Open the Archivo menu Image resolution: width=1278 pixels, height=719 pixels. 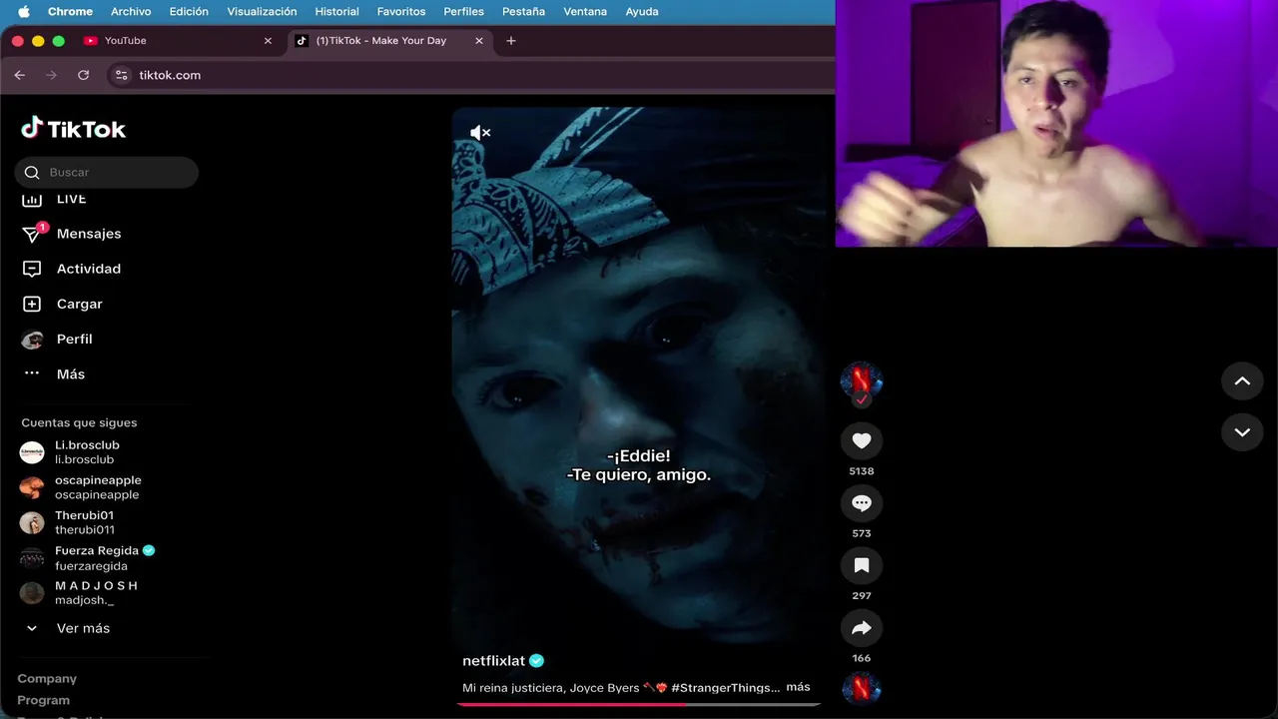131,12
